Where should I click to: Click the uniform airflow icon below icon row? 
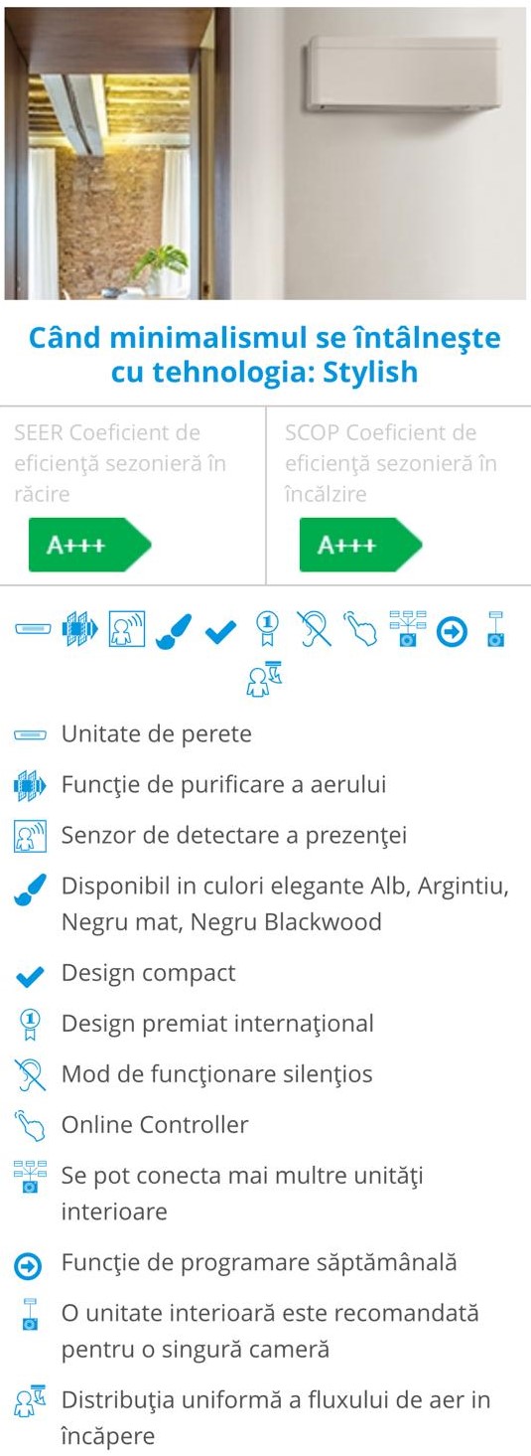(x=264, y=678)
